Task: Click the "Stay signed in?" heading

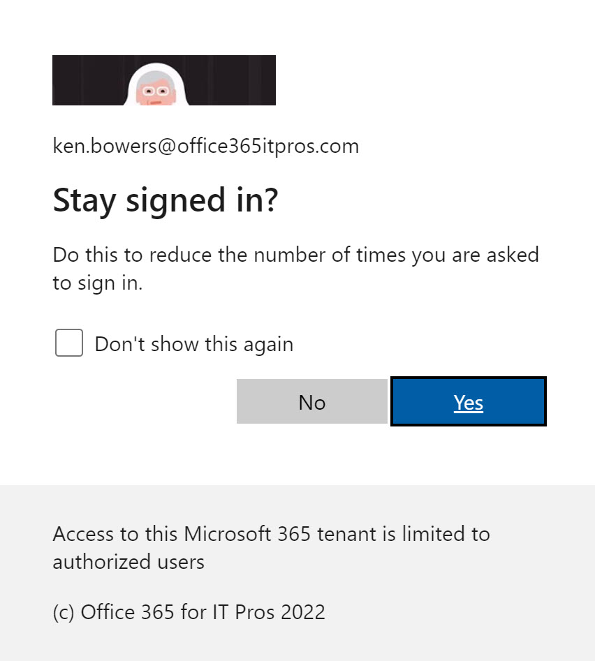Action: pyautogui.click(x=166, y=200)
